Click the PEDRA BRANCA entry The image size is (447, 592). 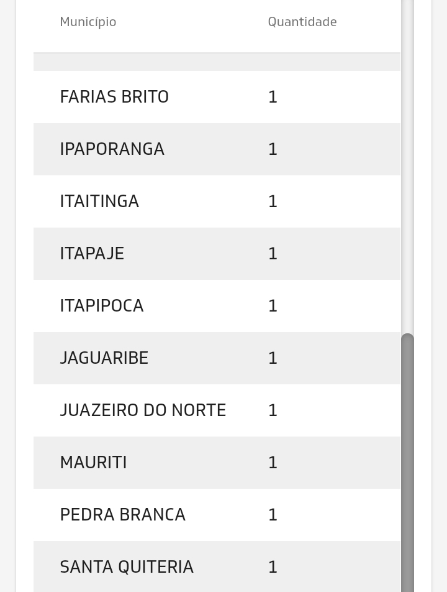click(123, 515)
